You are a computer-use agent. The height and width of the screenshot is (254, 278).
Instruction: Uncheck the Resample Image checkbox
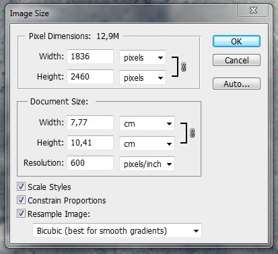(21, 214)
